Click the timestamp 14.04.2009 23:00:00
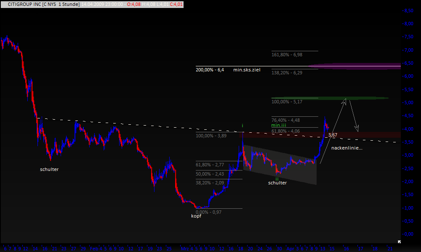421x252 pixels. 102,4
